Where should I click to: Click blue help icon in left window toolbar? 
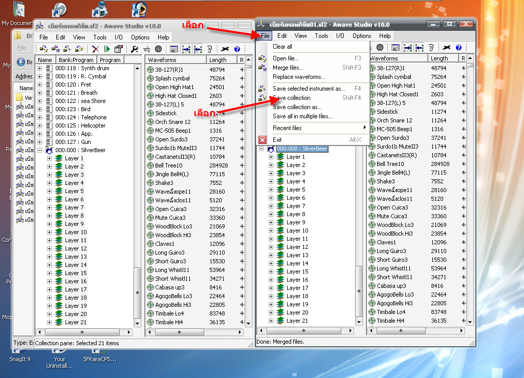pyautogui.click(x=237, y=49)
